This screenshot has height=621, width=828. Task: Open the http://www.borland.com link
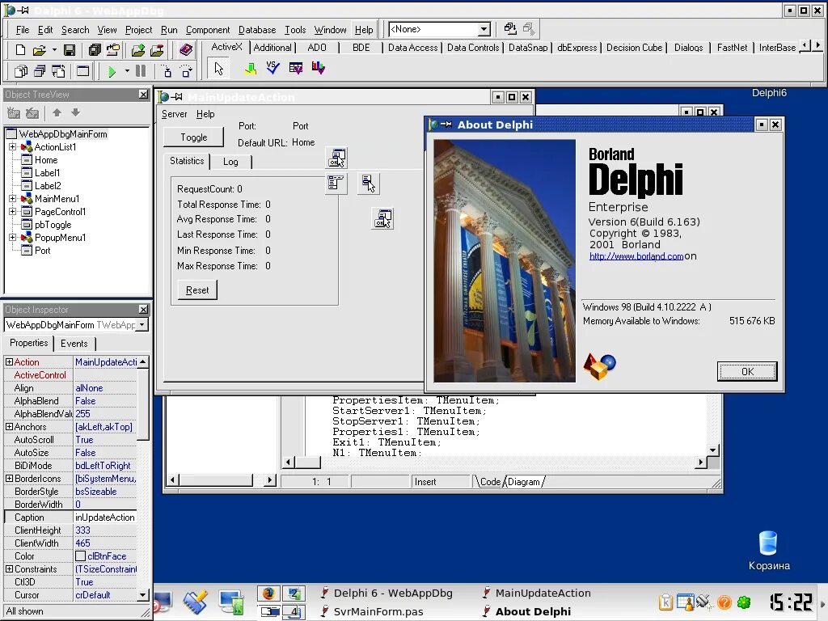pos(636,256)
